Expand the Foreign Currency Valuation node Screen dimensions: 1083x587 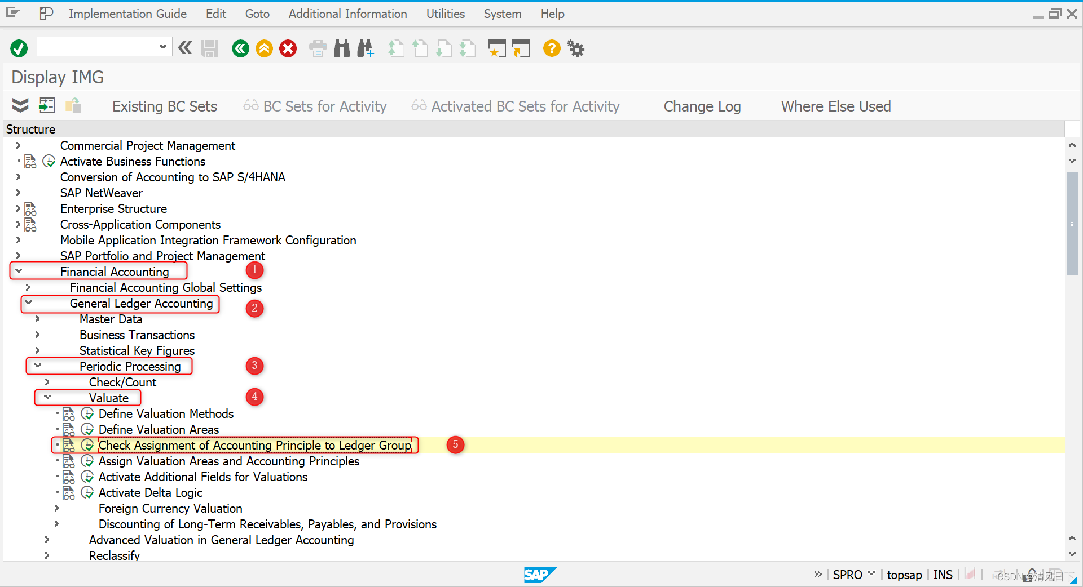pyautogui.click(x=56, y=509)
